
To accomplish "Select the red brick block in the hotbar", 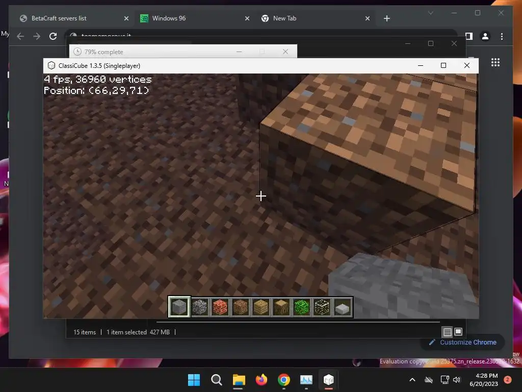I will 220,307.
